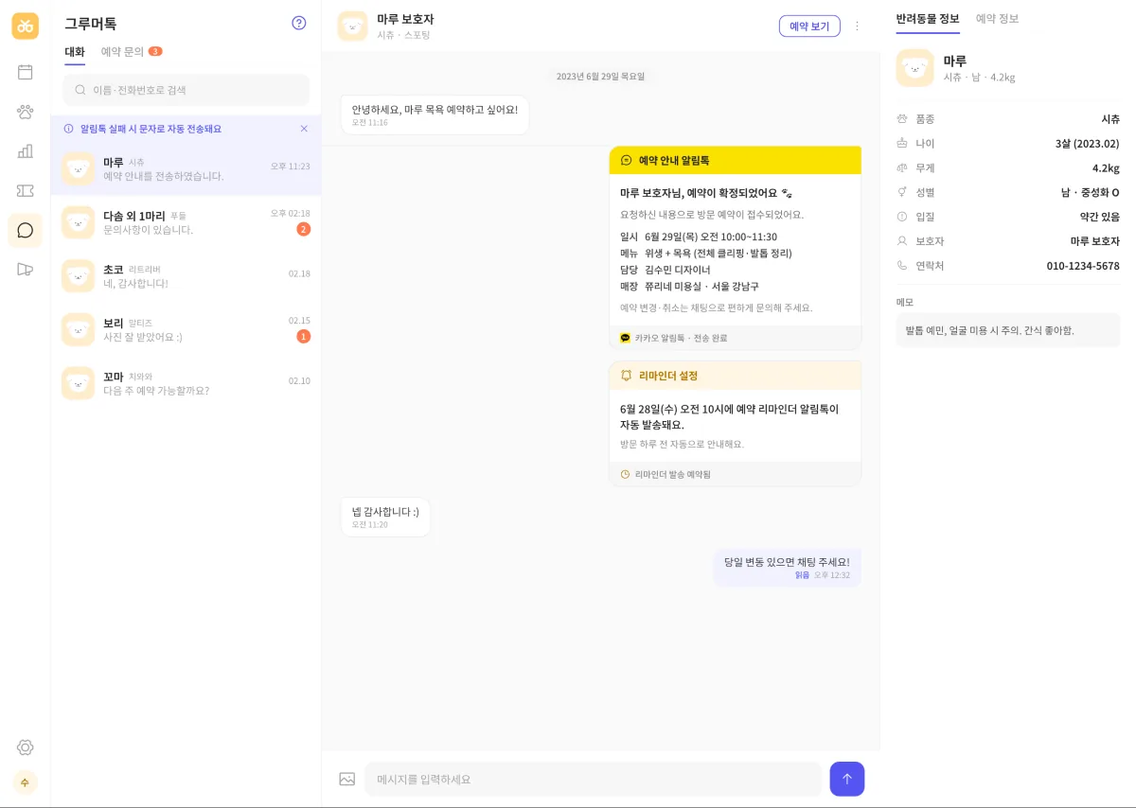
Task: Send message with arrow button
Action: pos(847,779)
